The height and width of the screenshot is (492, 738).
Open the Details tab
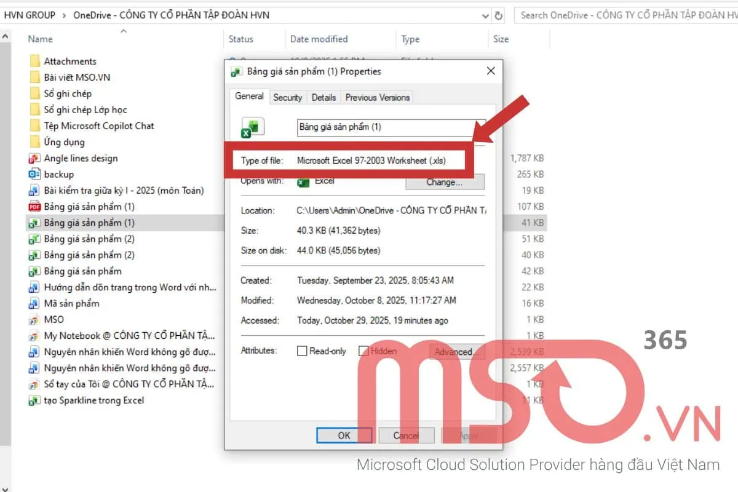323,97
